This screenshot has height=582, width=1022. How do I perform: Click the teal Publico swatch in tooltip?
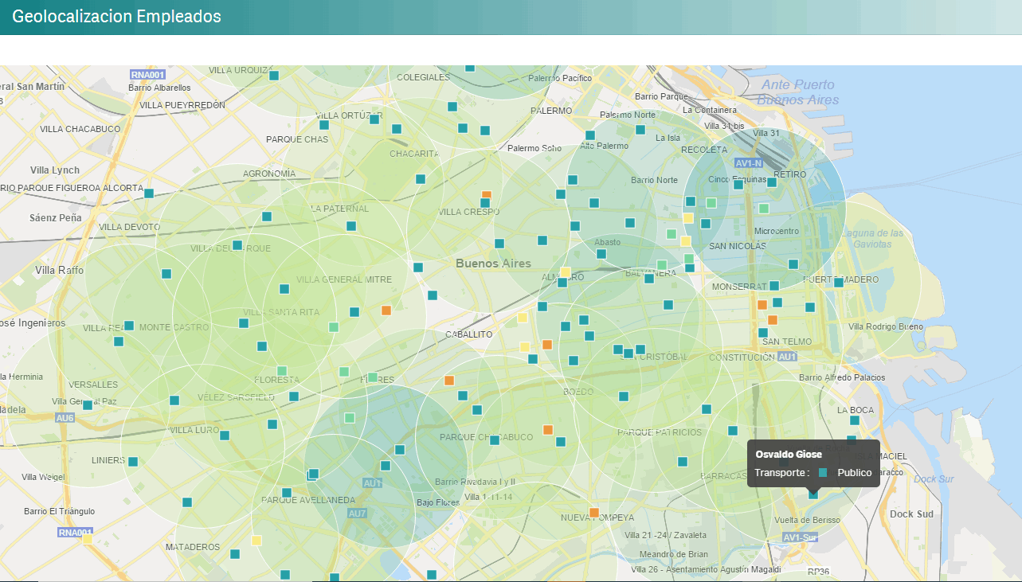[x=823, y=473]
